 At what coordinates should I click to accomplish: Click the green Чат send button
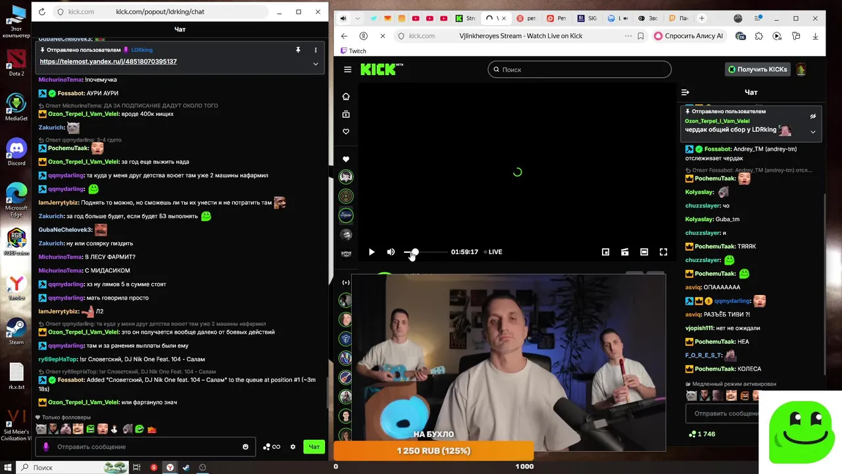(x=314, y=447)
